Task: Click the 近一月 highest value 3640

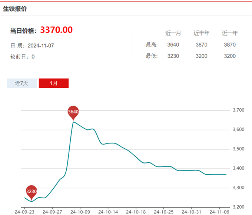Action: point(173,45)
